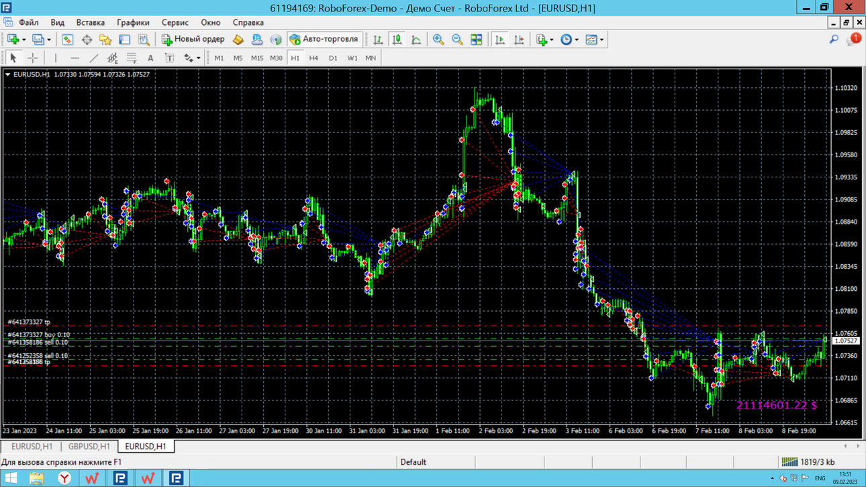Expand the Arrows objects dropdown arrow
Viewport: 866px width, 487px height.
199,58
